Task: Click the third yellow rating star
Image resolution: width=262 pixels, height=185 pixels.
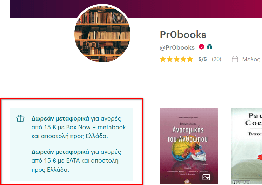Action: point(176,59)
